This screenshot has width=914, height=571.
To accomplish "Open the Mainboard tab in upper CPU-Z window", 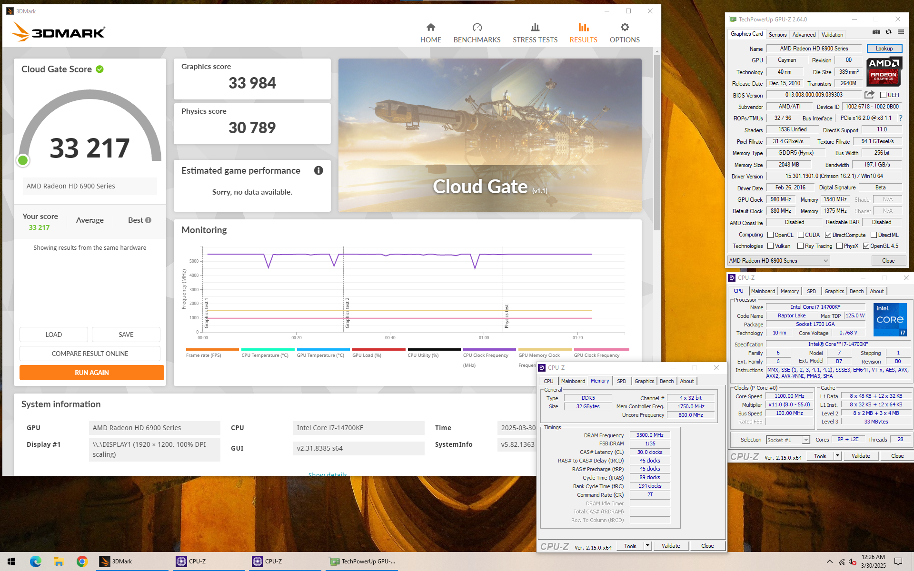I will click(x=763, y=291).
